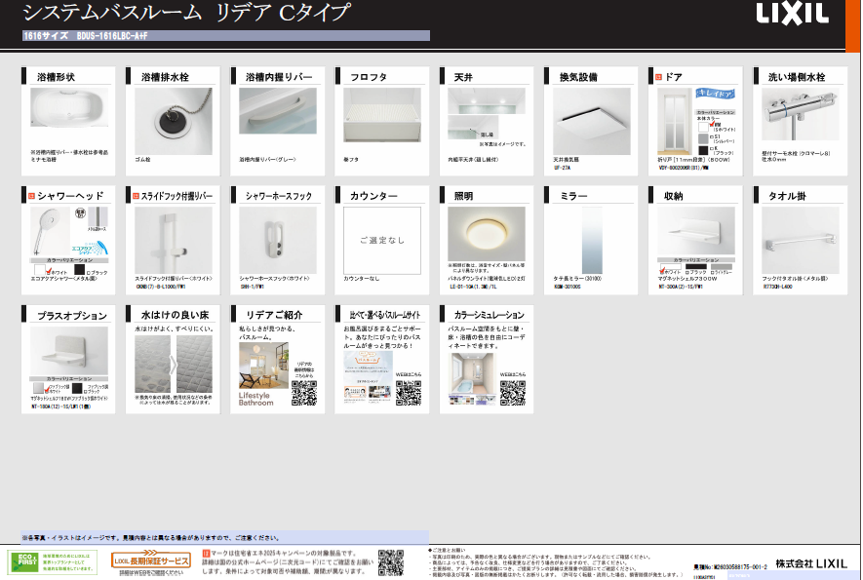Click the QR code in リデアご紹介 panel
Image resolution: width=863 pixels, height=580 pixels.
click(304, 393)
